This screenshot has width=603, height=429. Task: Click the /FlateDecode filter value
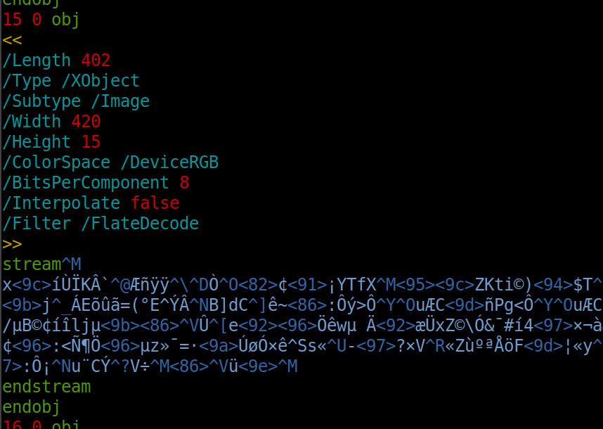click(140, 224)
